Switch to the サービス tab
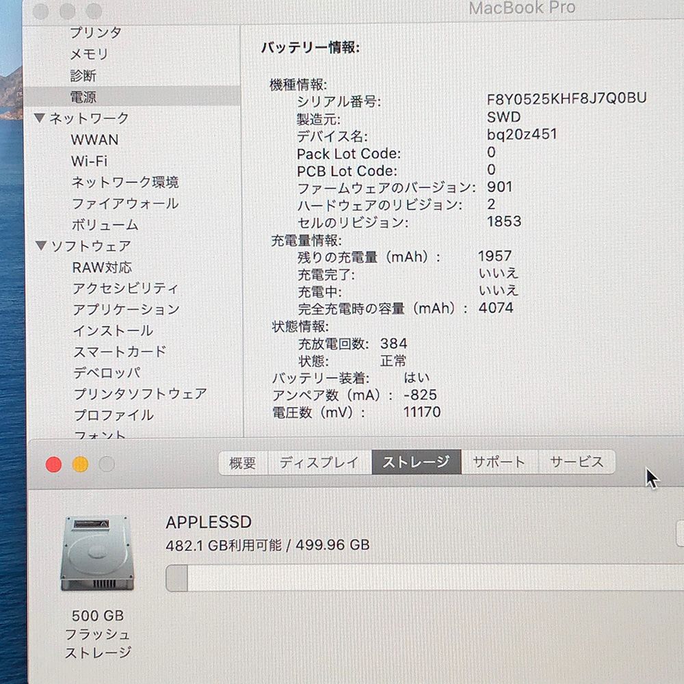684x684 pixels. (x=577, y=462)
